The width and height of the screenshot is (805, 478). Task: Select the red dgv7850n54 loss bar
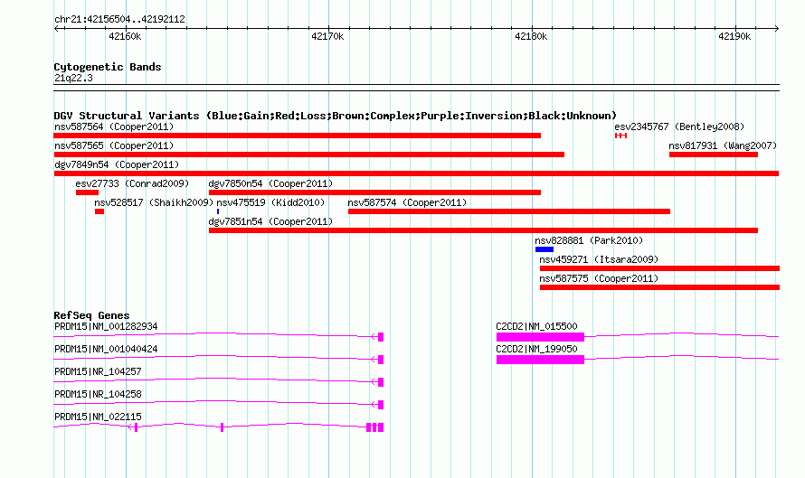(374, 192)
